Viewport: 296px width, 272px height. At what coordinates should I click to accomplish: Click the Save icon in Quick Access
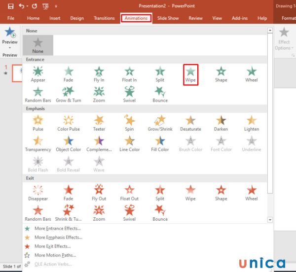10,6
